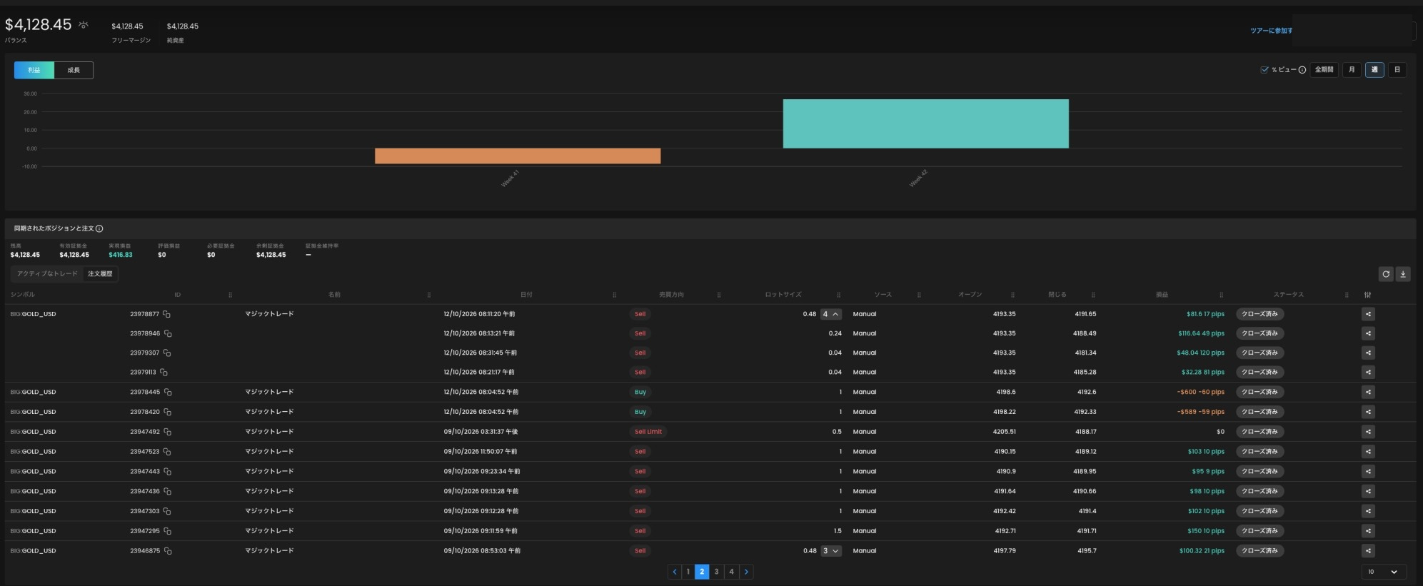
Task: Copy order ID 23978445
Action: pos(168,392)
